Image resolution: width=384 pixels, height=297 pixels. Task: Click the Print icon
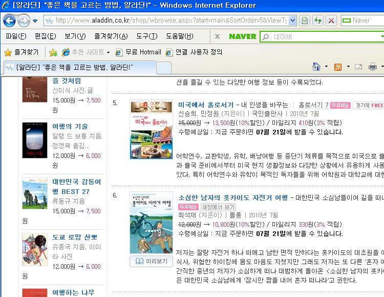pyautogui.click(x=373, y=67)
